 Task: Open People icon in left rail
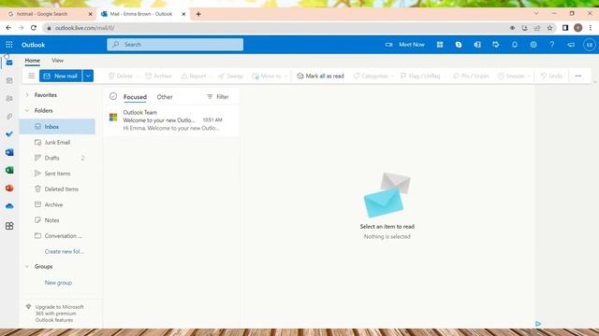(9, 98)
